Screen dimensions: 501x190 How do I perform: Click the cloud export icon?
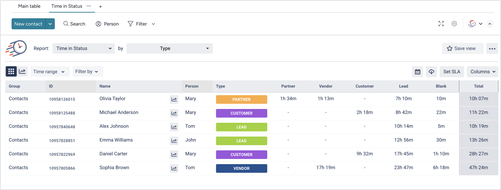[431, 72]
